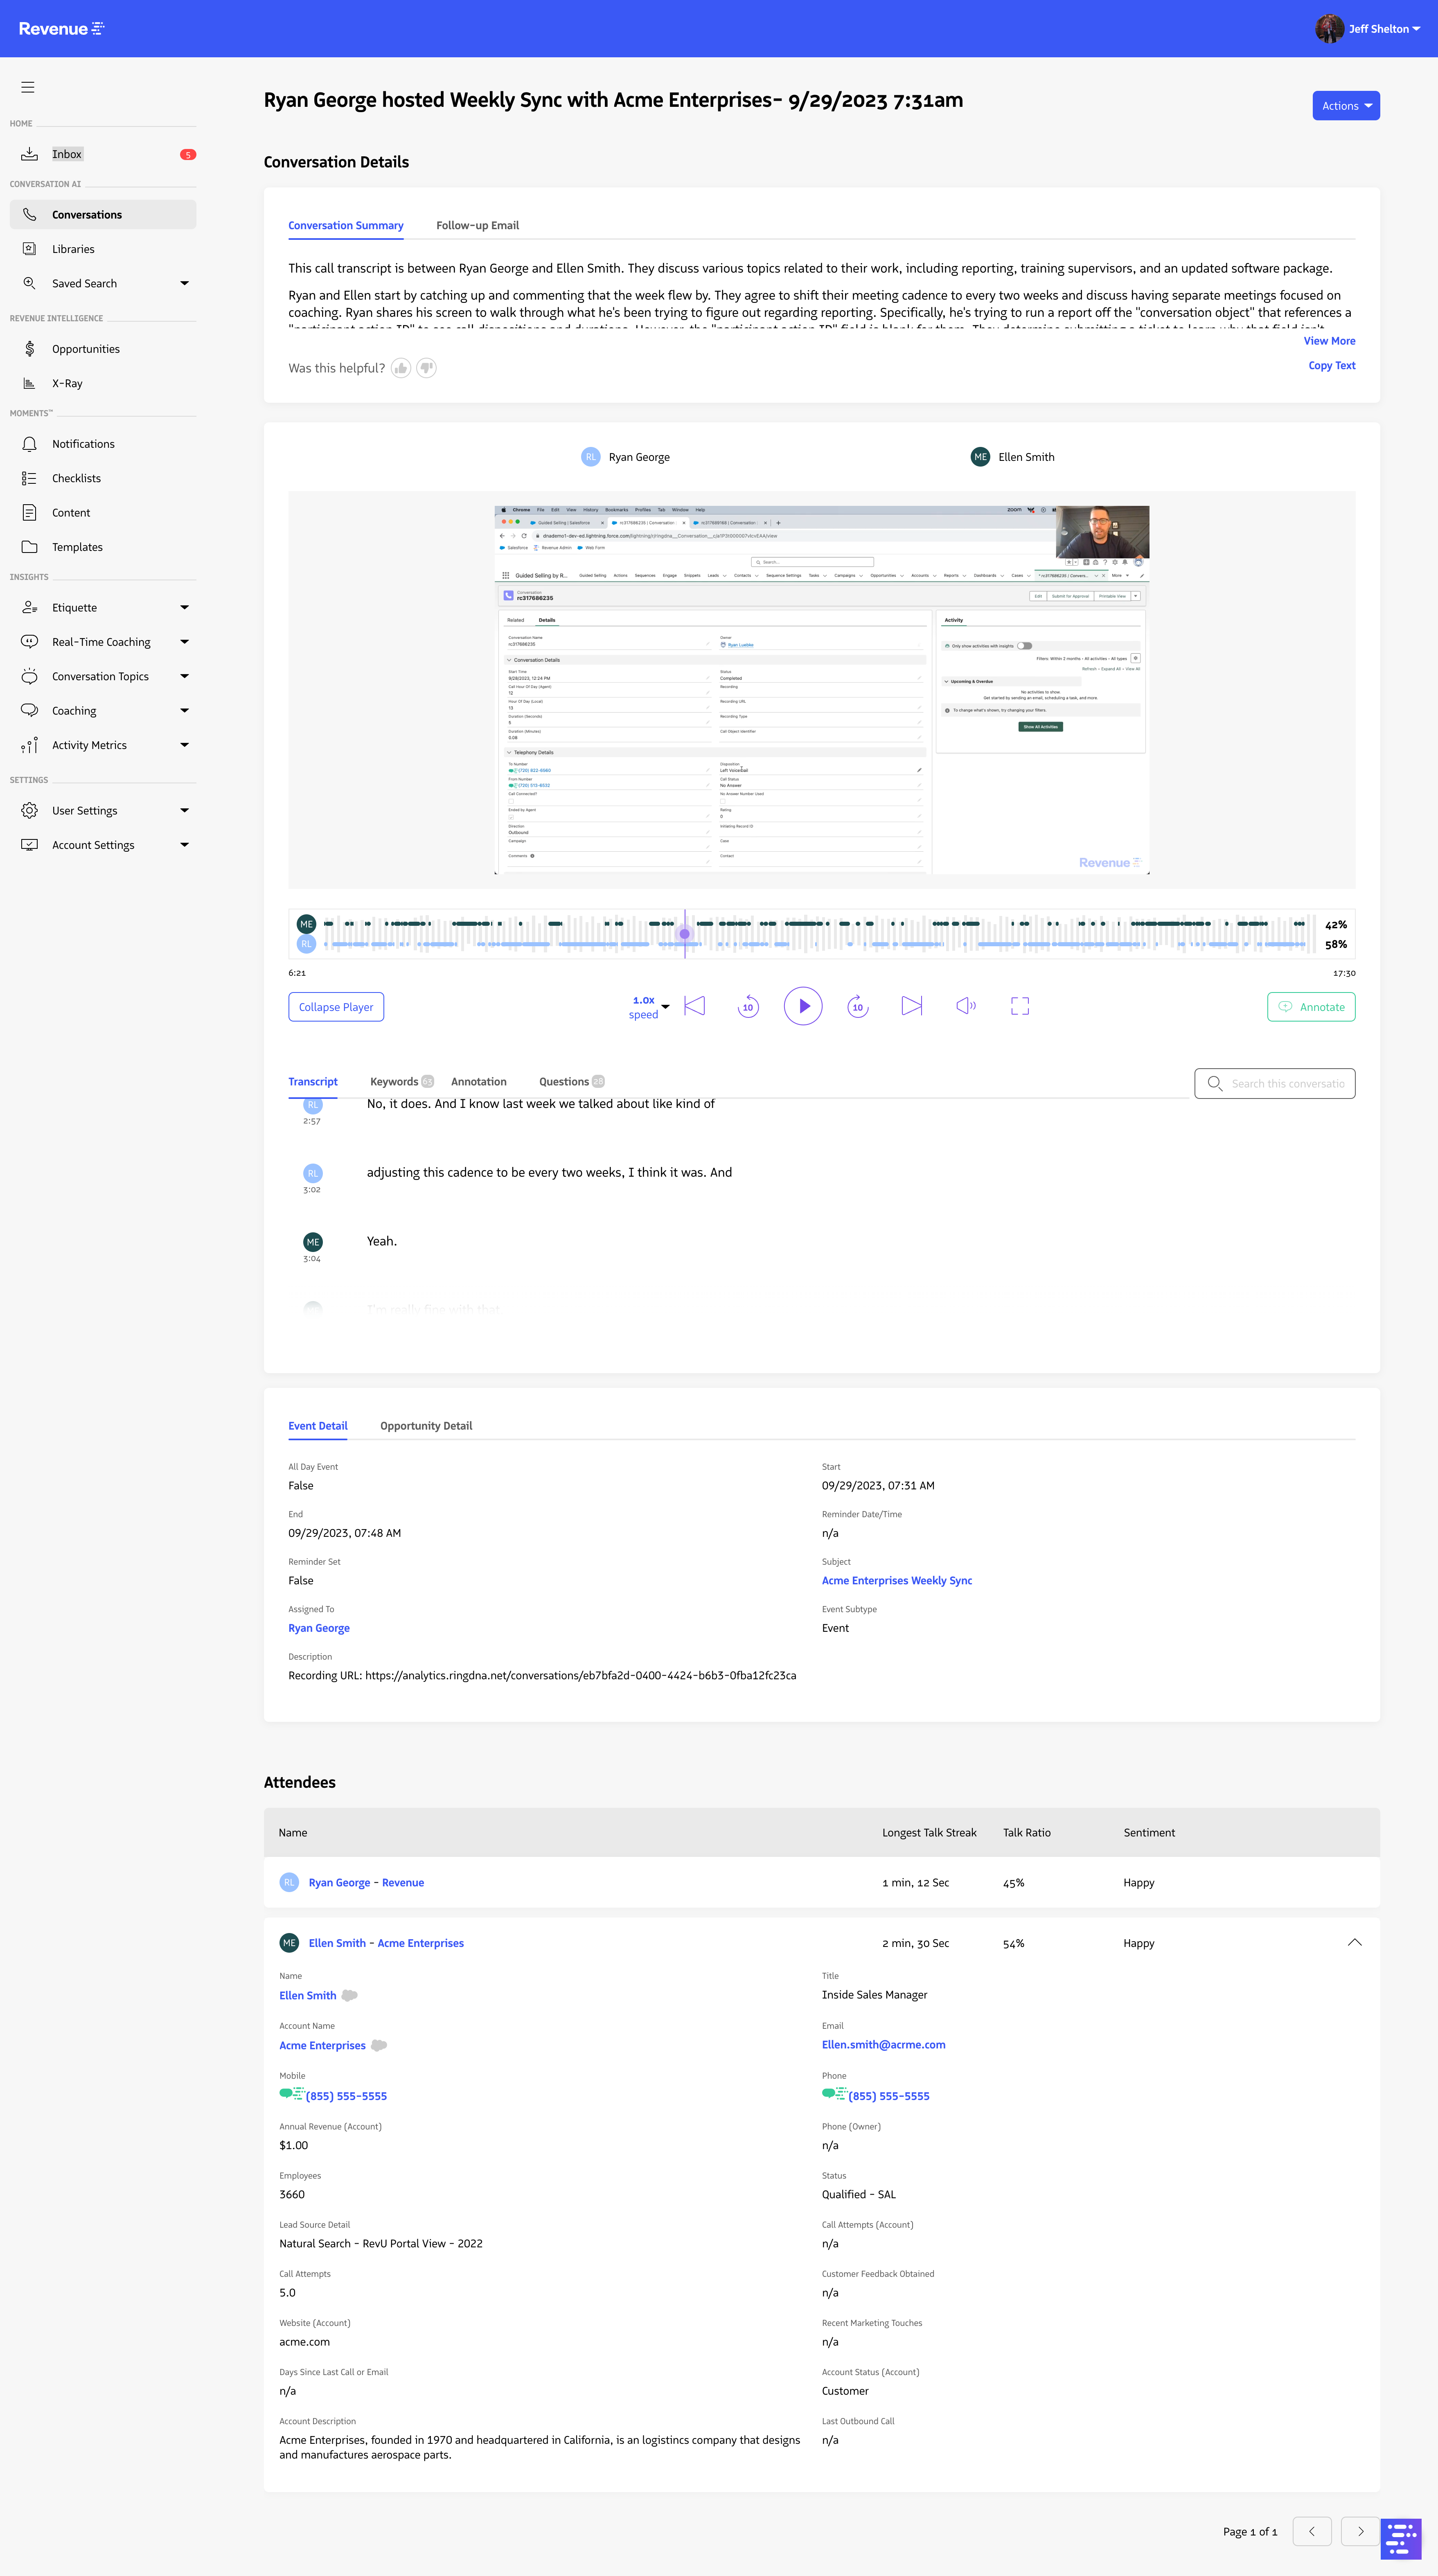Collapse the Ellen Smith attendee details
1438x2576 pixels.
1354,1942
